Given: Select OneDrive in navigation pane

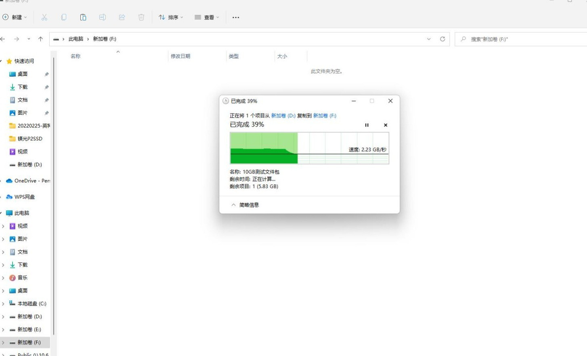Looking at the screenshot, I should [28, 181].
